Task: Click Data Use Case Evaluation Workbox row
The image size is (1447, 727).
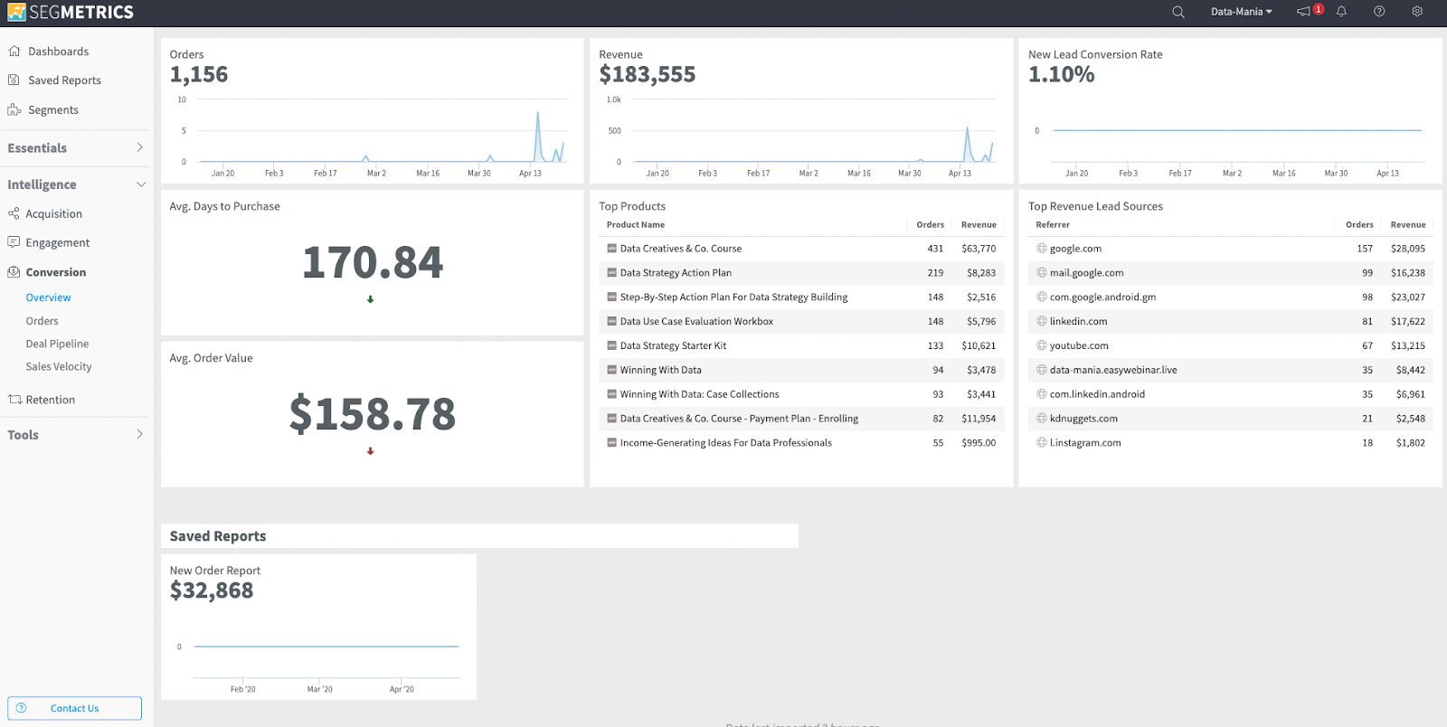Action: tap(800, 321)
